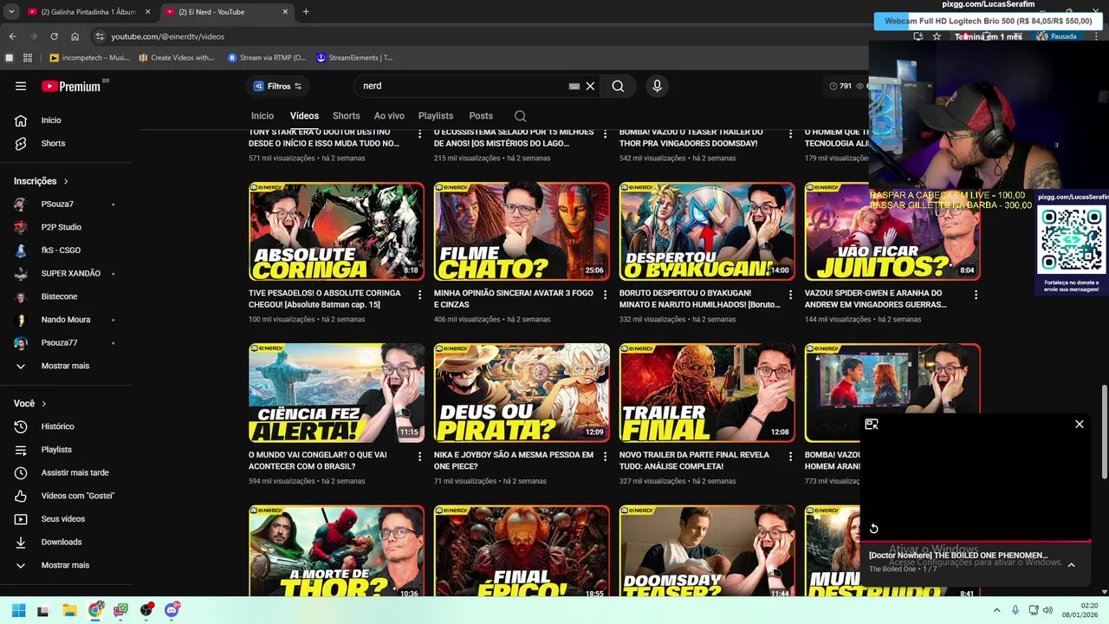Switch to the Galinha Pintadinha browser tab
The image size is (1109, 624).
[88, 11]
